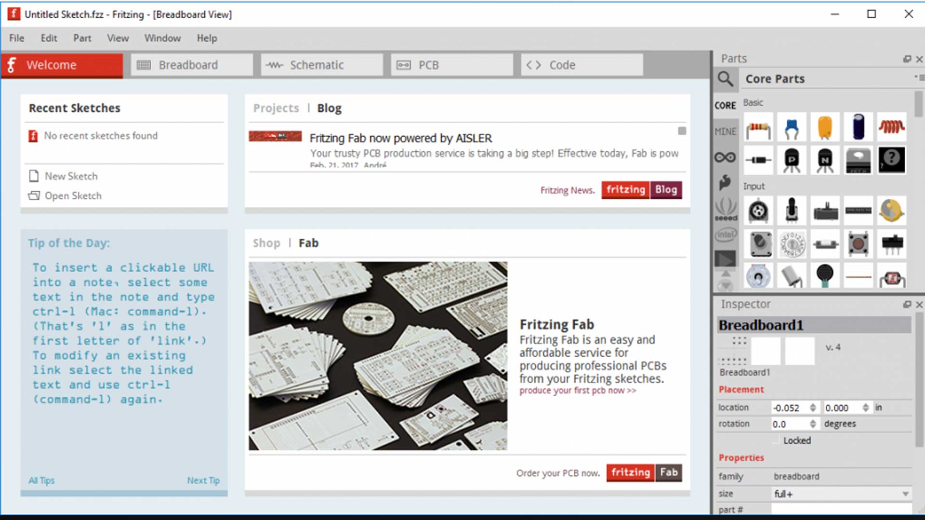Screen dimensions: 925x520
Task: Open the Window menu
Action: (x=162, y=38)
